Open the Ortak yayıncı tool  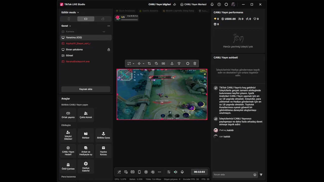click(68, 115)
